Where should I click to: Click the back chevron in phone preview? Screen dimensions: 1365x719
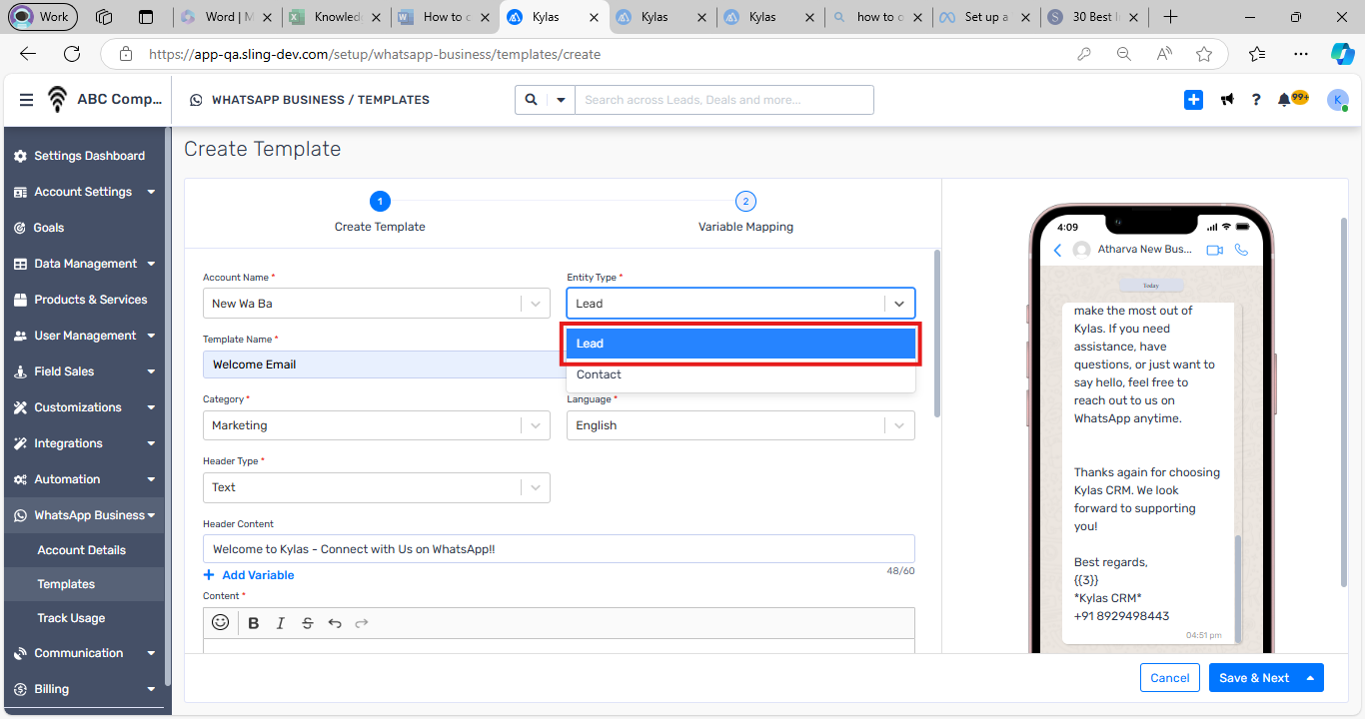(x=1057, y=250)
